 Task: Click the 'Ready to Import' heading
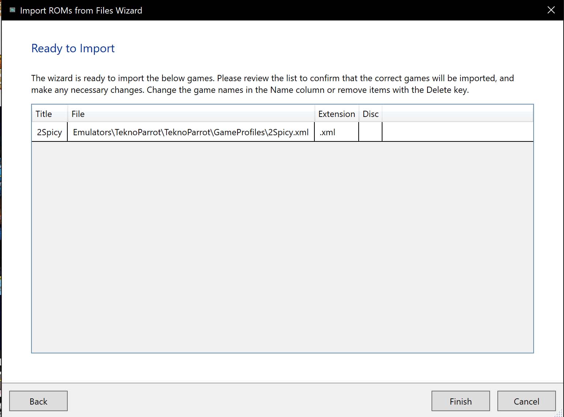click(x=73, y=48)
